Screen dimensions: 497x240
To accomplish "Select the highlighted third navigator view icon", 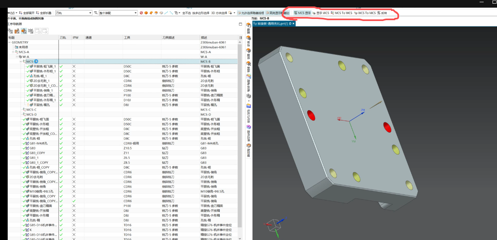I will point(24,31).
